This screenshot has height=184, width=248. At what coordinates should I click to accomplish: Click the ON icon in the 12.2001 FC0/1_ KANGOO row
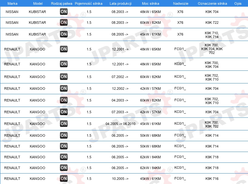64,49
